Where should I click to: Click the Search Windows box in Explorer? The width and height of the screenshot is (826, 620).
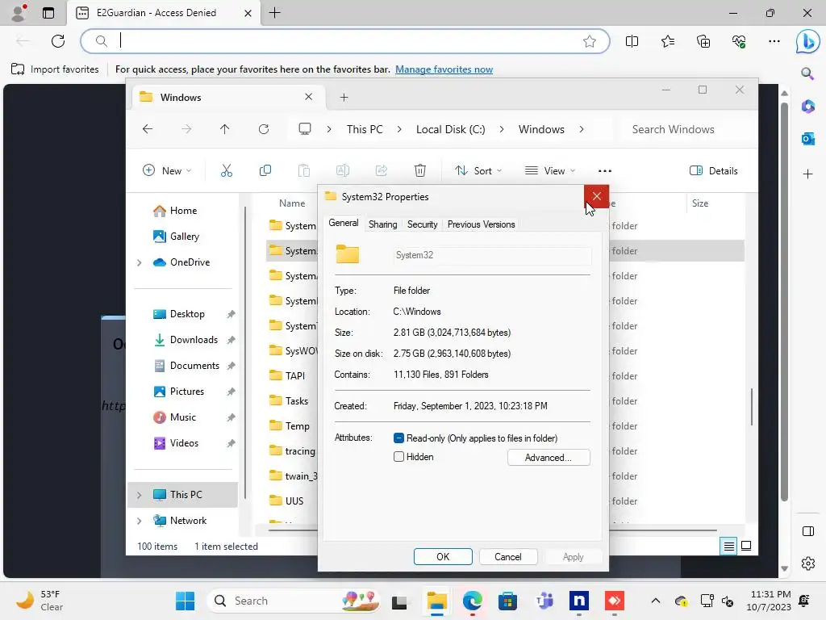tap(685, 129)
